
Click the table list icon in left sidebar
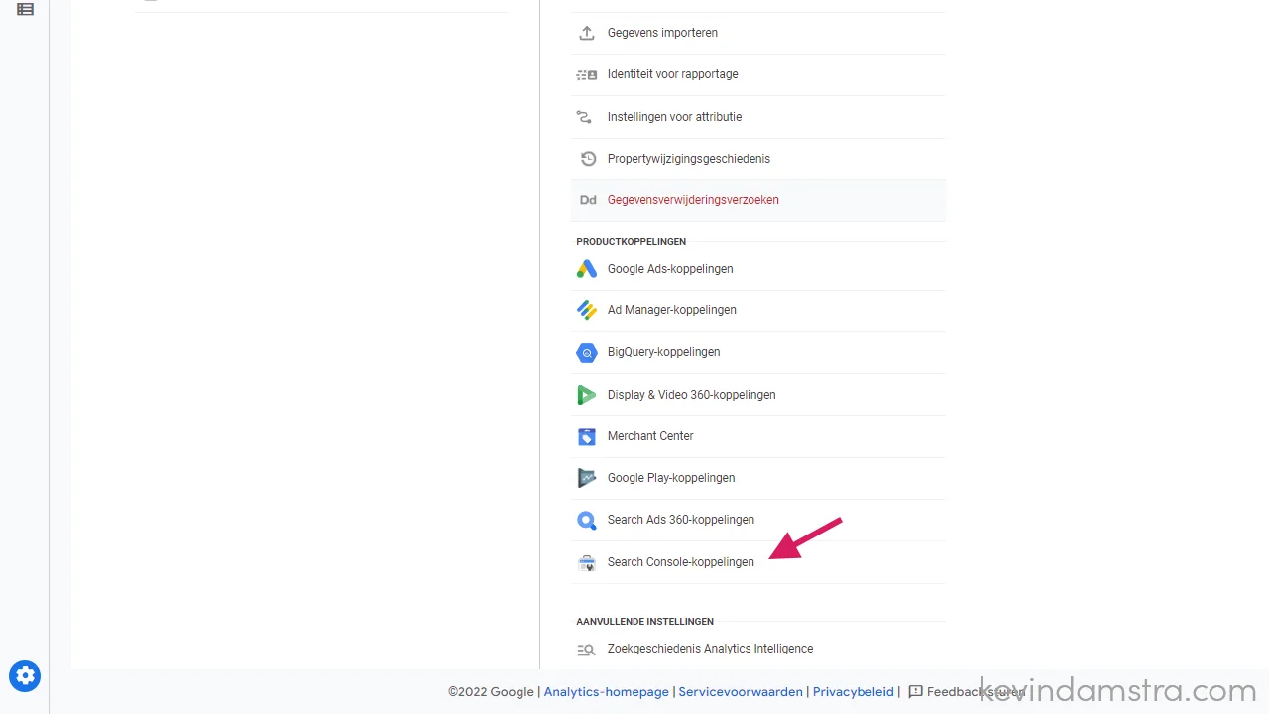pyautogui.click(x=25, y=9)
